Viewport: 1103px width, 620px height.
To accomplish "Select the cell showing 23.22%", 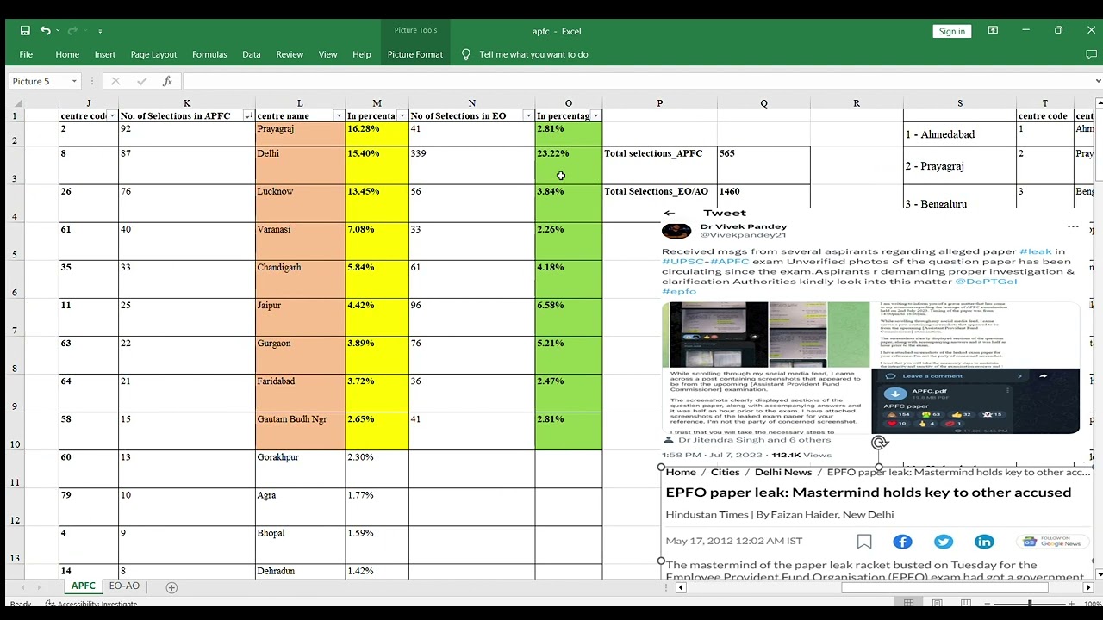I will [x=568, y=164].
